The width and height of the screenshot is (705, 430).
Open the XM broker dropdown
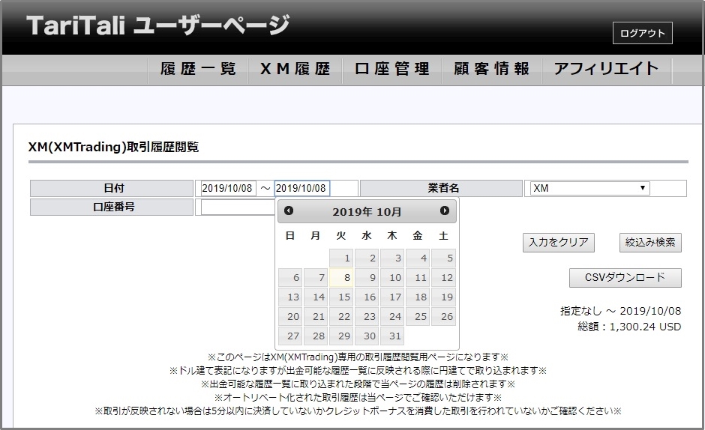(590, 188)
